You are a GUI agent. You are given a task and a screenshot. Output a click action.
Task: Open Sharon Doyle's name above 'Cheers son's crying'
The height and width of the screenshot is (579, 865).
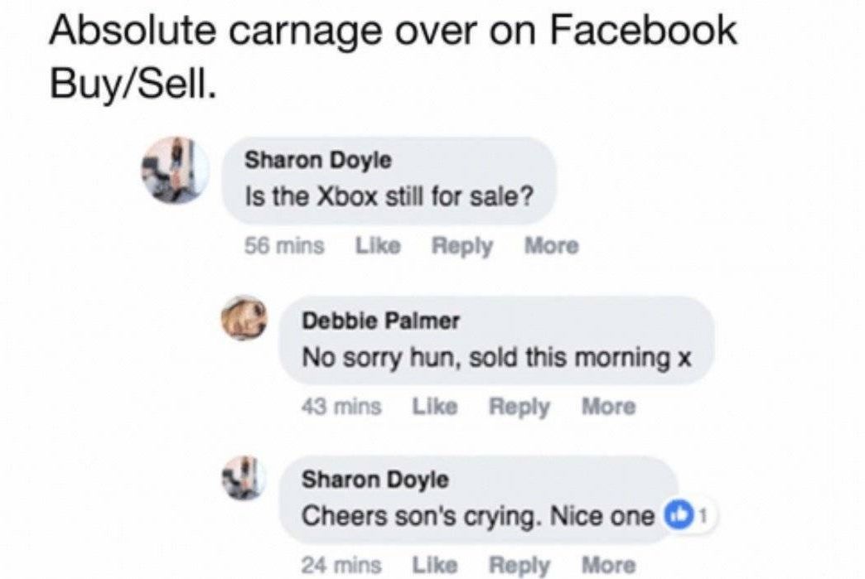click(375, 480)
